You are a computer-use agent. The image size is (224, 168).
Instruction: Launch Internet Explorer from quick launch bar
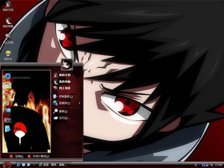tap(18, 165)
